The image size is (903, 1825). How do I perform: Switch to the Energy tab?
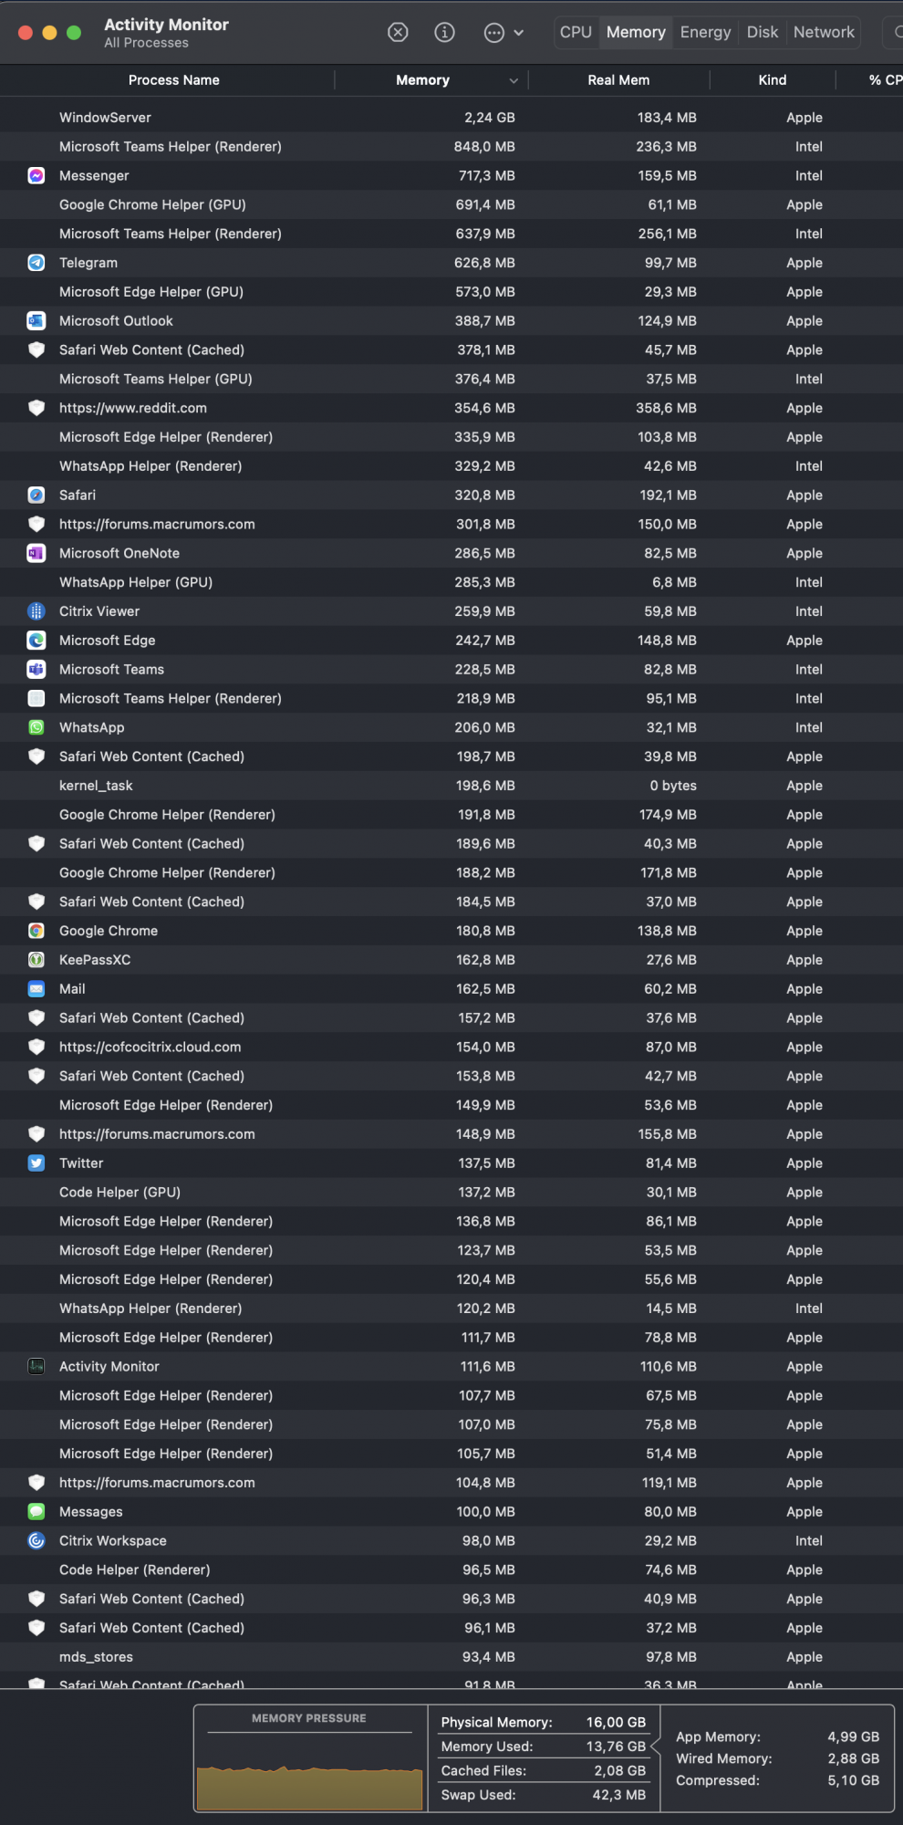coord(705,32)
